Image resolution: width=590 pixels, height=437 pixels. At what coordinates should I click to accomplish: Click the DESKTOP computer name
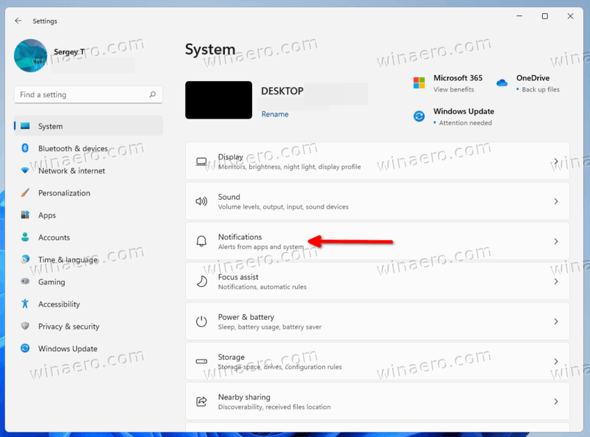point(283,91)
